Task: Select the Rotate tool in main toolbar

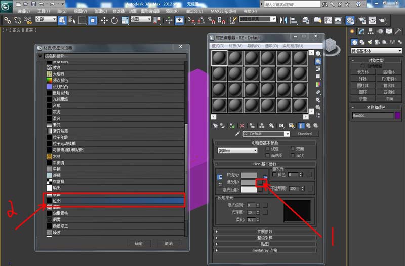Action: (115, 20)
